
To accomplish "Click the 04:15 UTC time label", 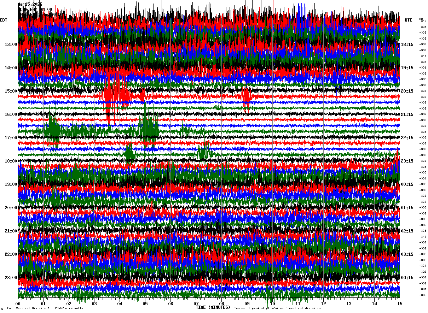I will 407,278.
